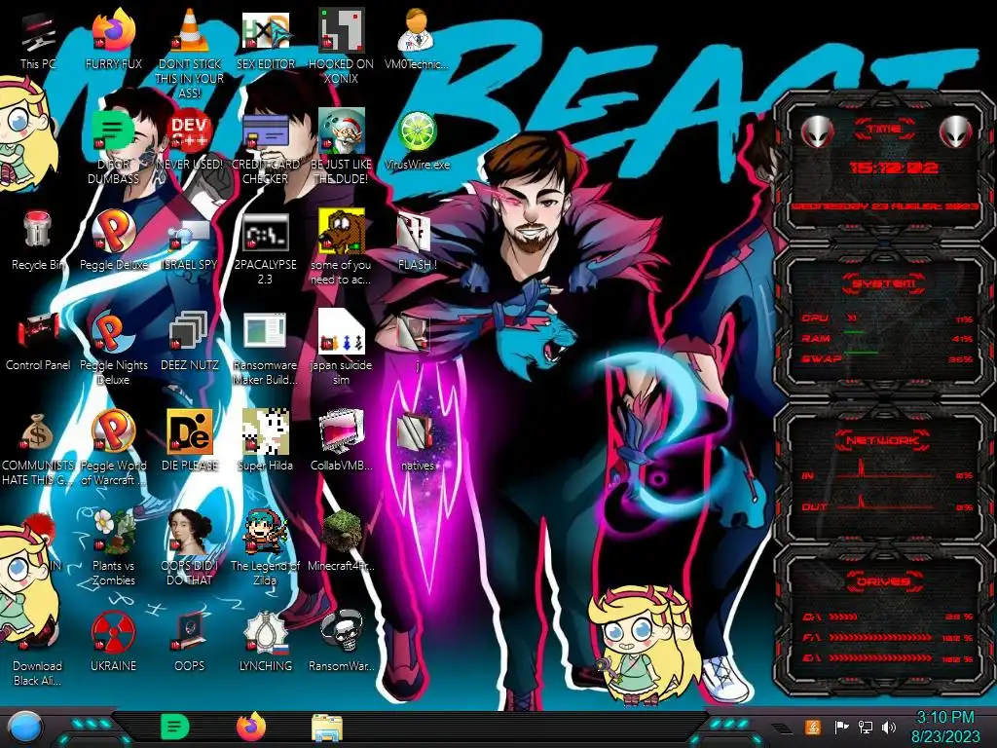Open the Control Panel icon
997x748 pixels.
pos(38,341)
